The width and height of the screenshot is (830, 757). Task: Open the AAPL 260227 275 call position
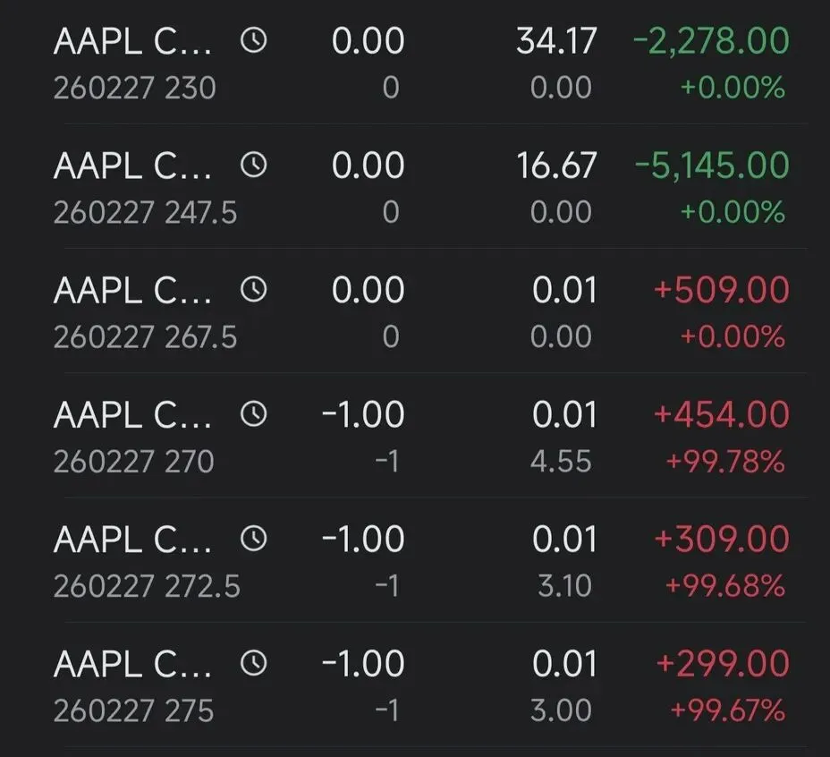click(134, 685)
